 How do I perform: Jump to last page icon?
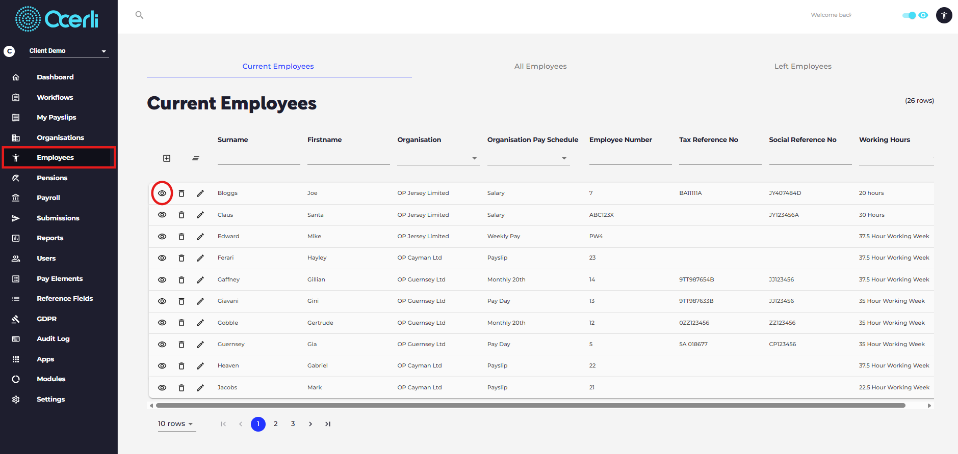[x=328, y=424]
